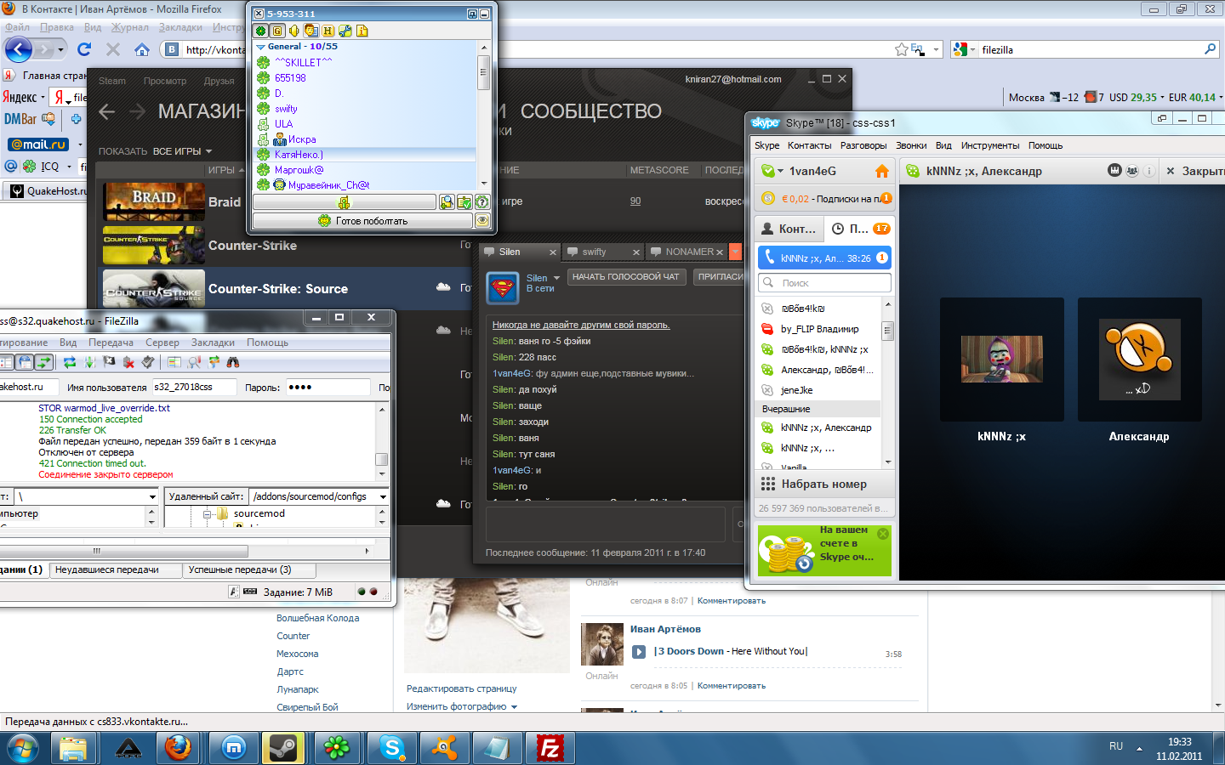Toggle FileZilla synchronized browsing icon
Screen dimensions: 1225x765
(x=214, y=362)
